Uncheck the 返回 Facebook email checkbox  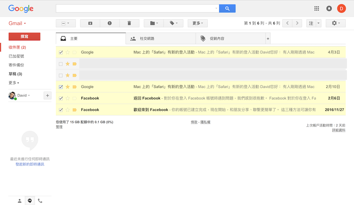click(x=61, y=98)
